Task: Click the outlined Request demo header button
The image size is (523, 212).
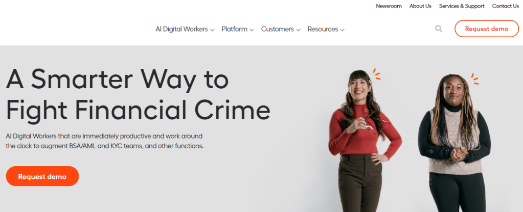Action: (x=487, y=29)
